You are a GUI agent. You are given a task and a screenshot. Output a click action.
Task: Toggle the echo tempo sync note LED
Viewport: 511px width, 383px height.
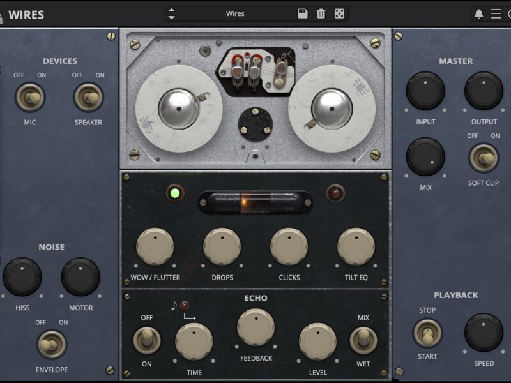pos(185,305)
